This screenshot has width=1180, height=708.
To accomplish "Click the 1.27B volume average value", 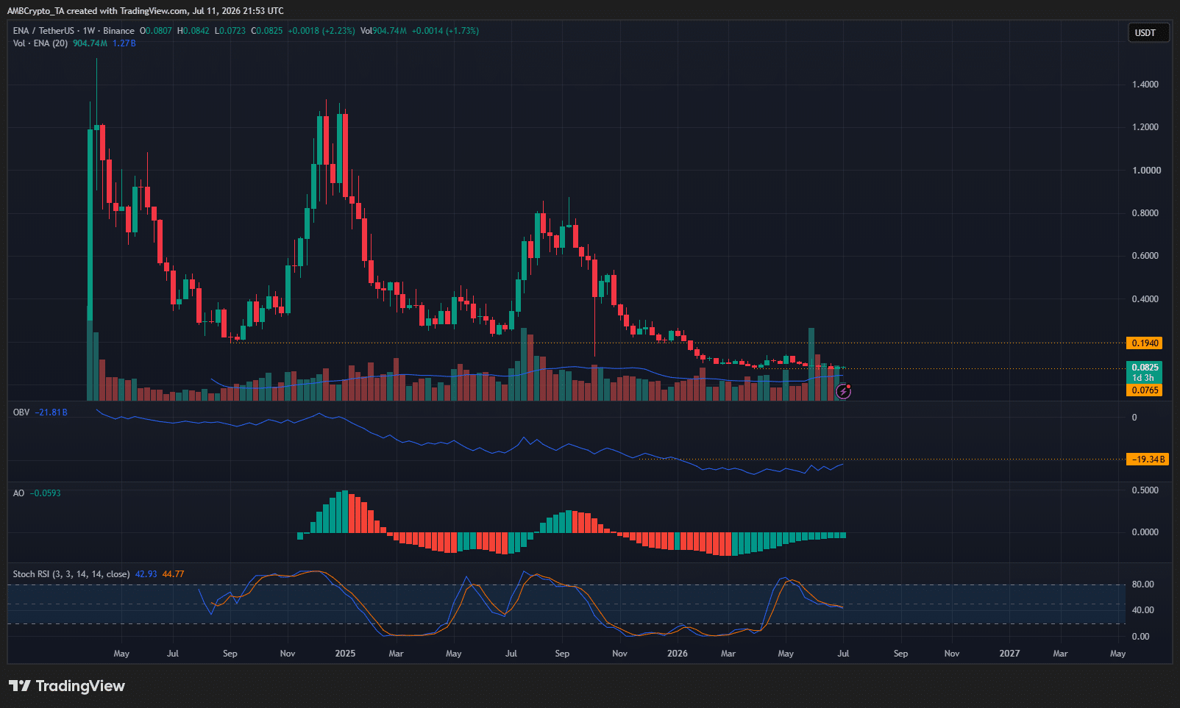I will pos(124,43).
